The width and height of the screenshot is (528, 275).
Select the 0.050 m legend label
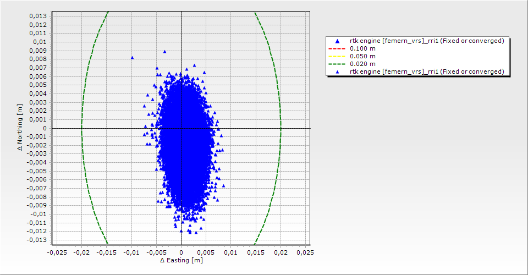[x=363, y=56]
